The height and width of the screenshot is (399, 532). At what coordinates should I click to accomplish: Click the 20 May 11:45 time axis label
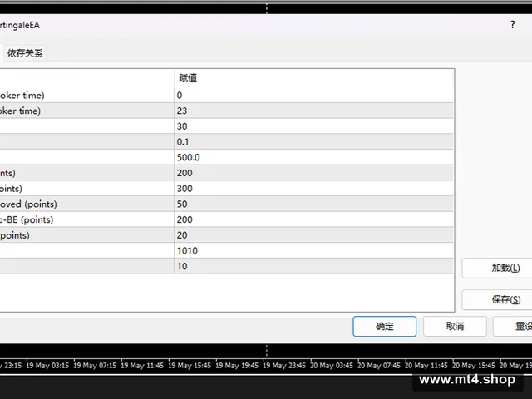click(x=426, y=366)
